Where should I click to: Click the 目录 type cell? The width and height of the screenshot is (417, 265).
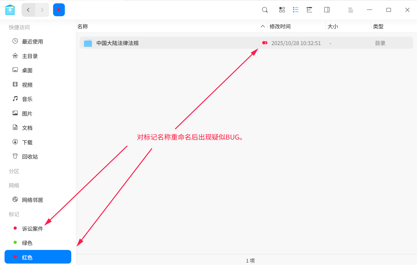coord(380,43)
